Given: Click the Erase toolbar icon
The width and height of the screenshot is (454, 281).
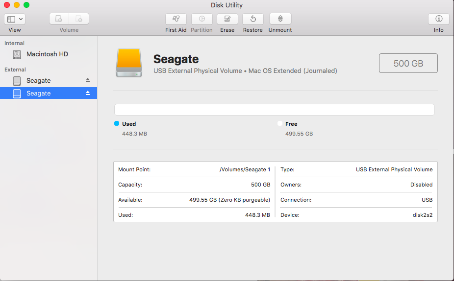Looking at the screenshot, I should pos(227,19).
